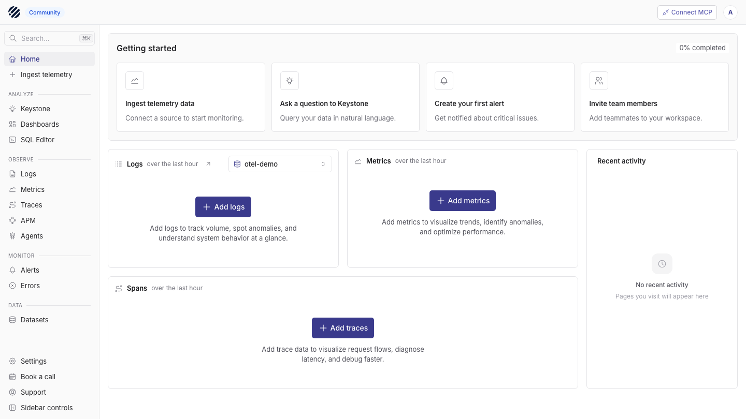Open Sidebar controls
Image resolution: width=746 pixels, height=419 pixels.
[x=49, y=408]
